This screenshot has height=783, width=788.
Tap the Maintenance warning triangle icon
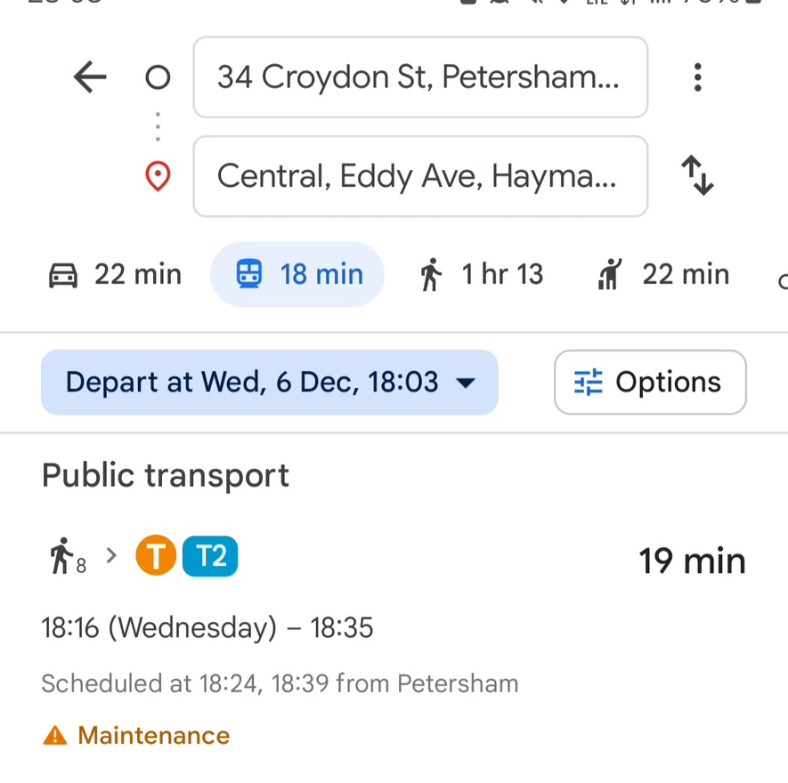click(55, 735)
